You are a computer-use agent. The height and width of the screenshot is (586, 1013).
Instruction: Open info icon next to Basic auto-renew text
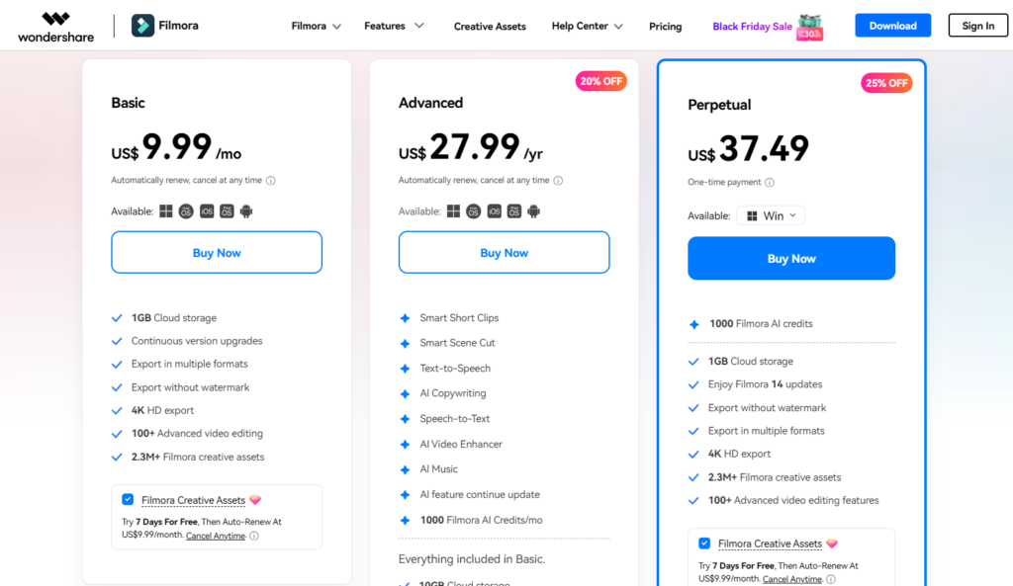pyautogui.click(x=271, y=181)
